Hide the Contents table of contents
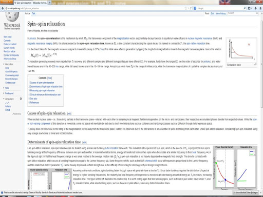Image resolution: width=263 pixels, height=197 pixels. (x=50, y=78)
